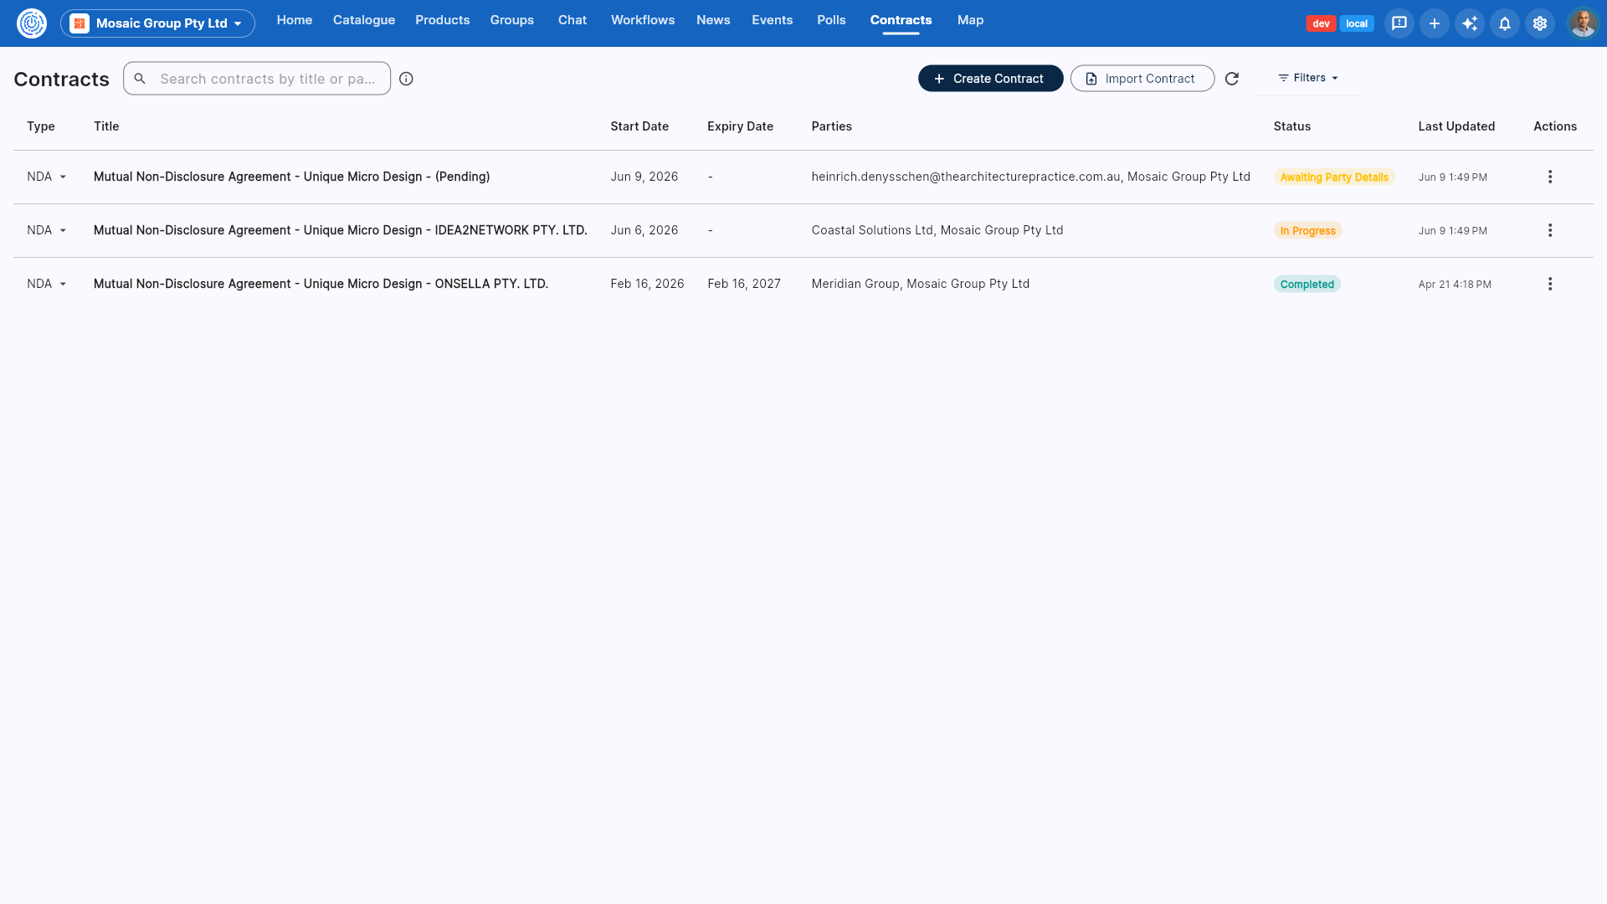
Task: Select the Contracts tab
Action: [901, 20]
